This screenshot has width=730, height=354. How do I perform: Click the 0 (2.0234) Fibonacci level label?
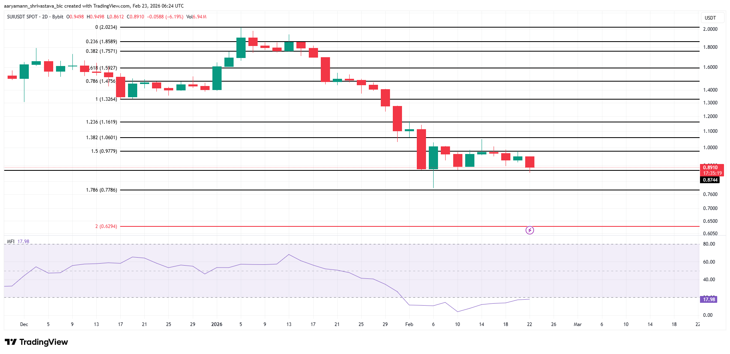[x=106, y=27]
